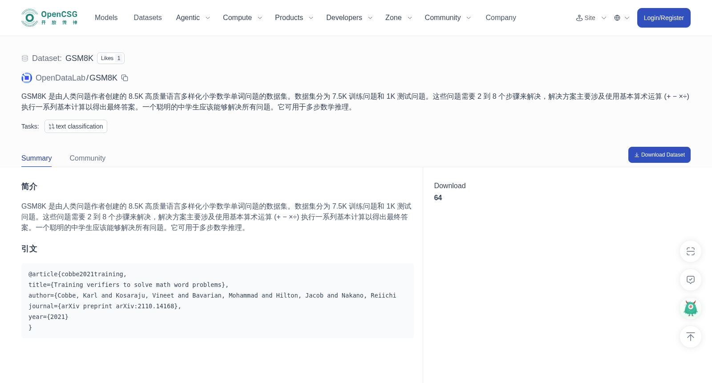Open the OpenDataLab namespace link
Screen dimensions: 712x383
point(60,78)
